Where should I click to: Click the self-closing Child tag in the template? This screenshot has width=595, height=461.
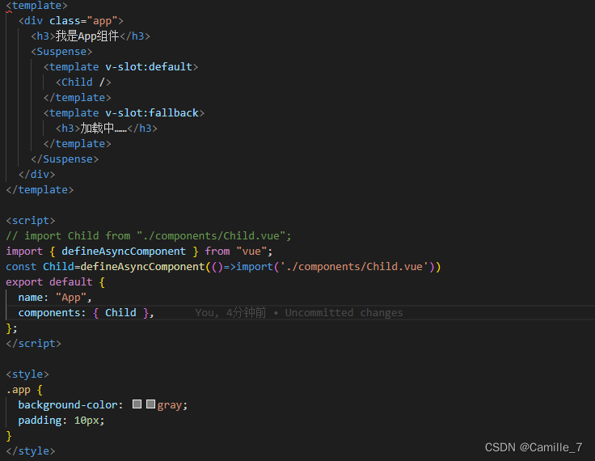(83, 82)
